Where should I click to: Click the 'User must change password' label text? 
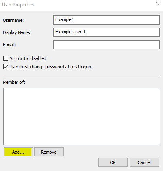(x=50, y=67)
